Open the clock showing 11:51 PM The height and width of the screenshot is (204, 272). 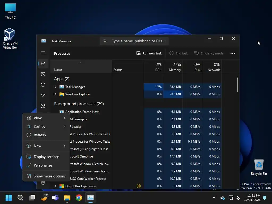(x=252, y=198)
